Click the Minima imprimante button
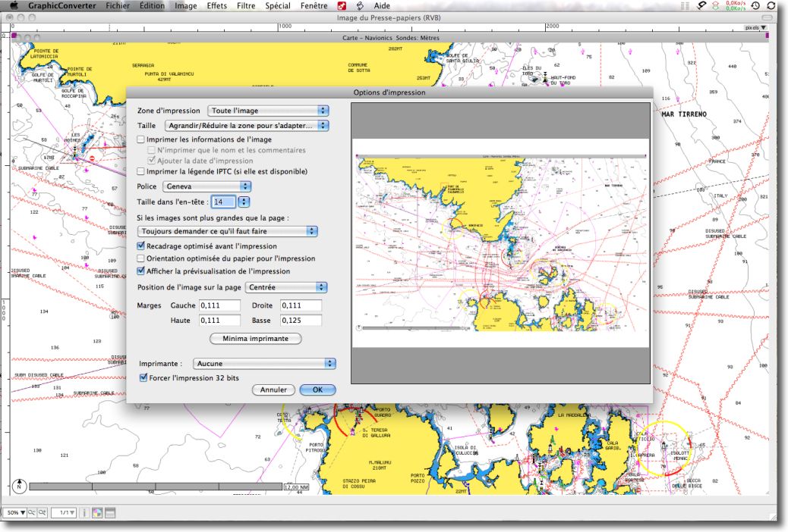Image resolution: width=788 pixels, height=532 pixels. coord(255,339)
